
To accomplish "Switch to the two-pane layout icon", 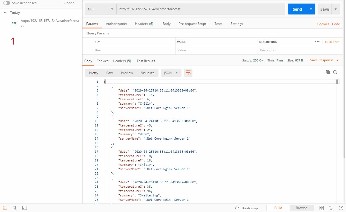I will [x=321, y=208].
